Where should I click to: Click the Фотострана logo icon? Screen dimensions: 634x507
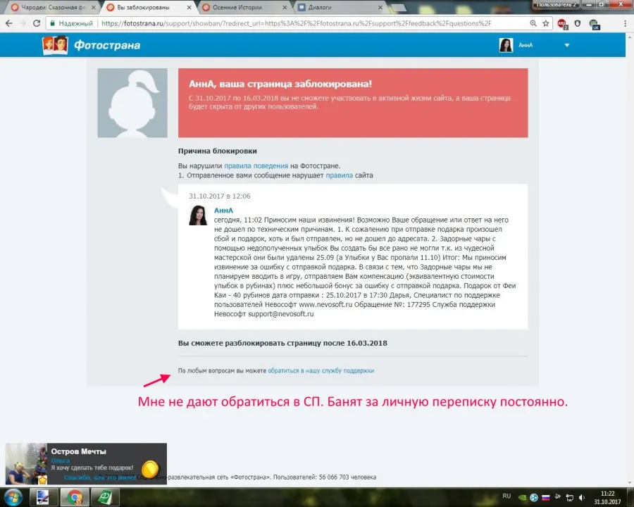pos(55,45)
